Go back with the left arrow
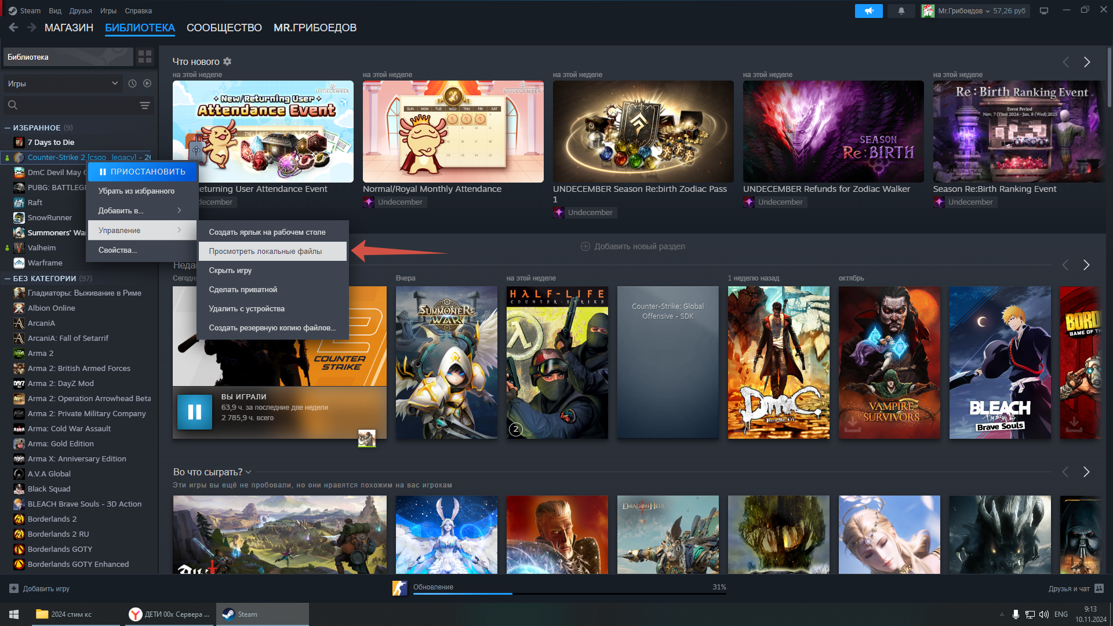1113x626 pixels. (13, 27)
